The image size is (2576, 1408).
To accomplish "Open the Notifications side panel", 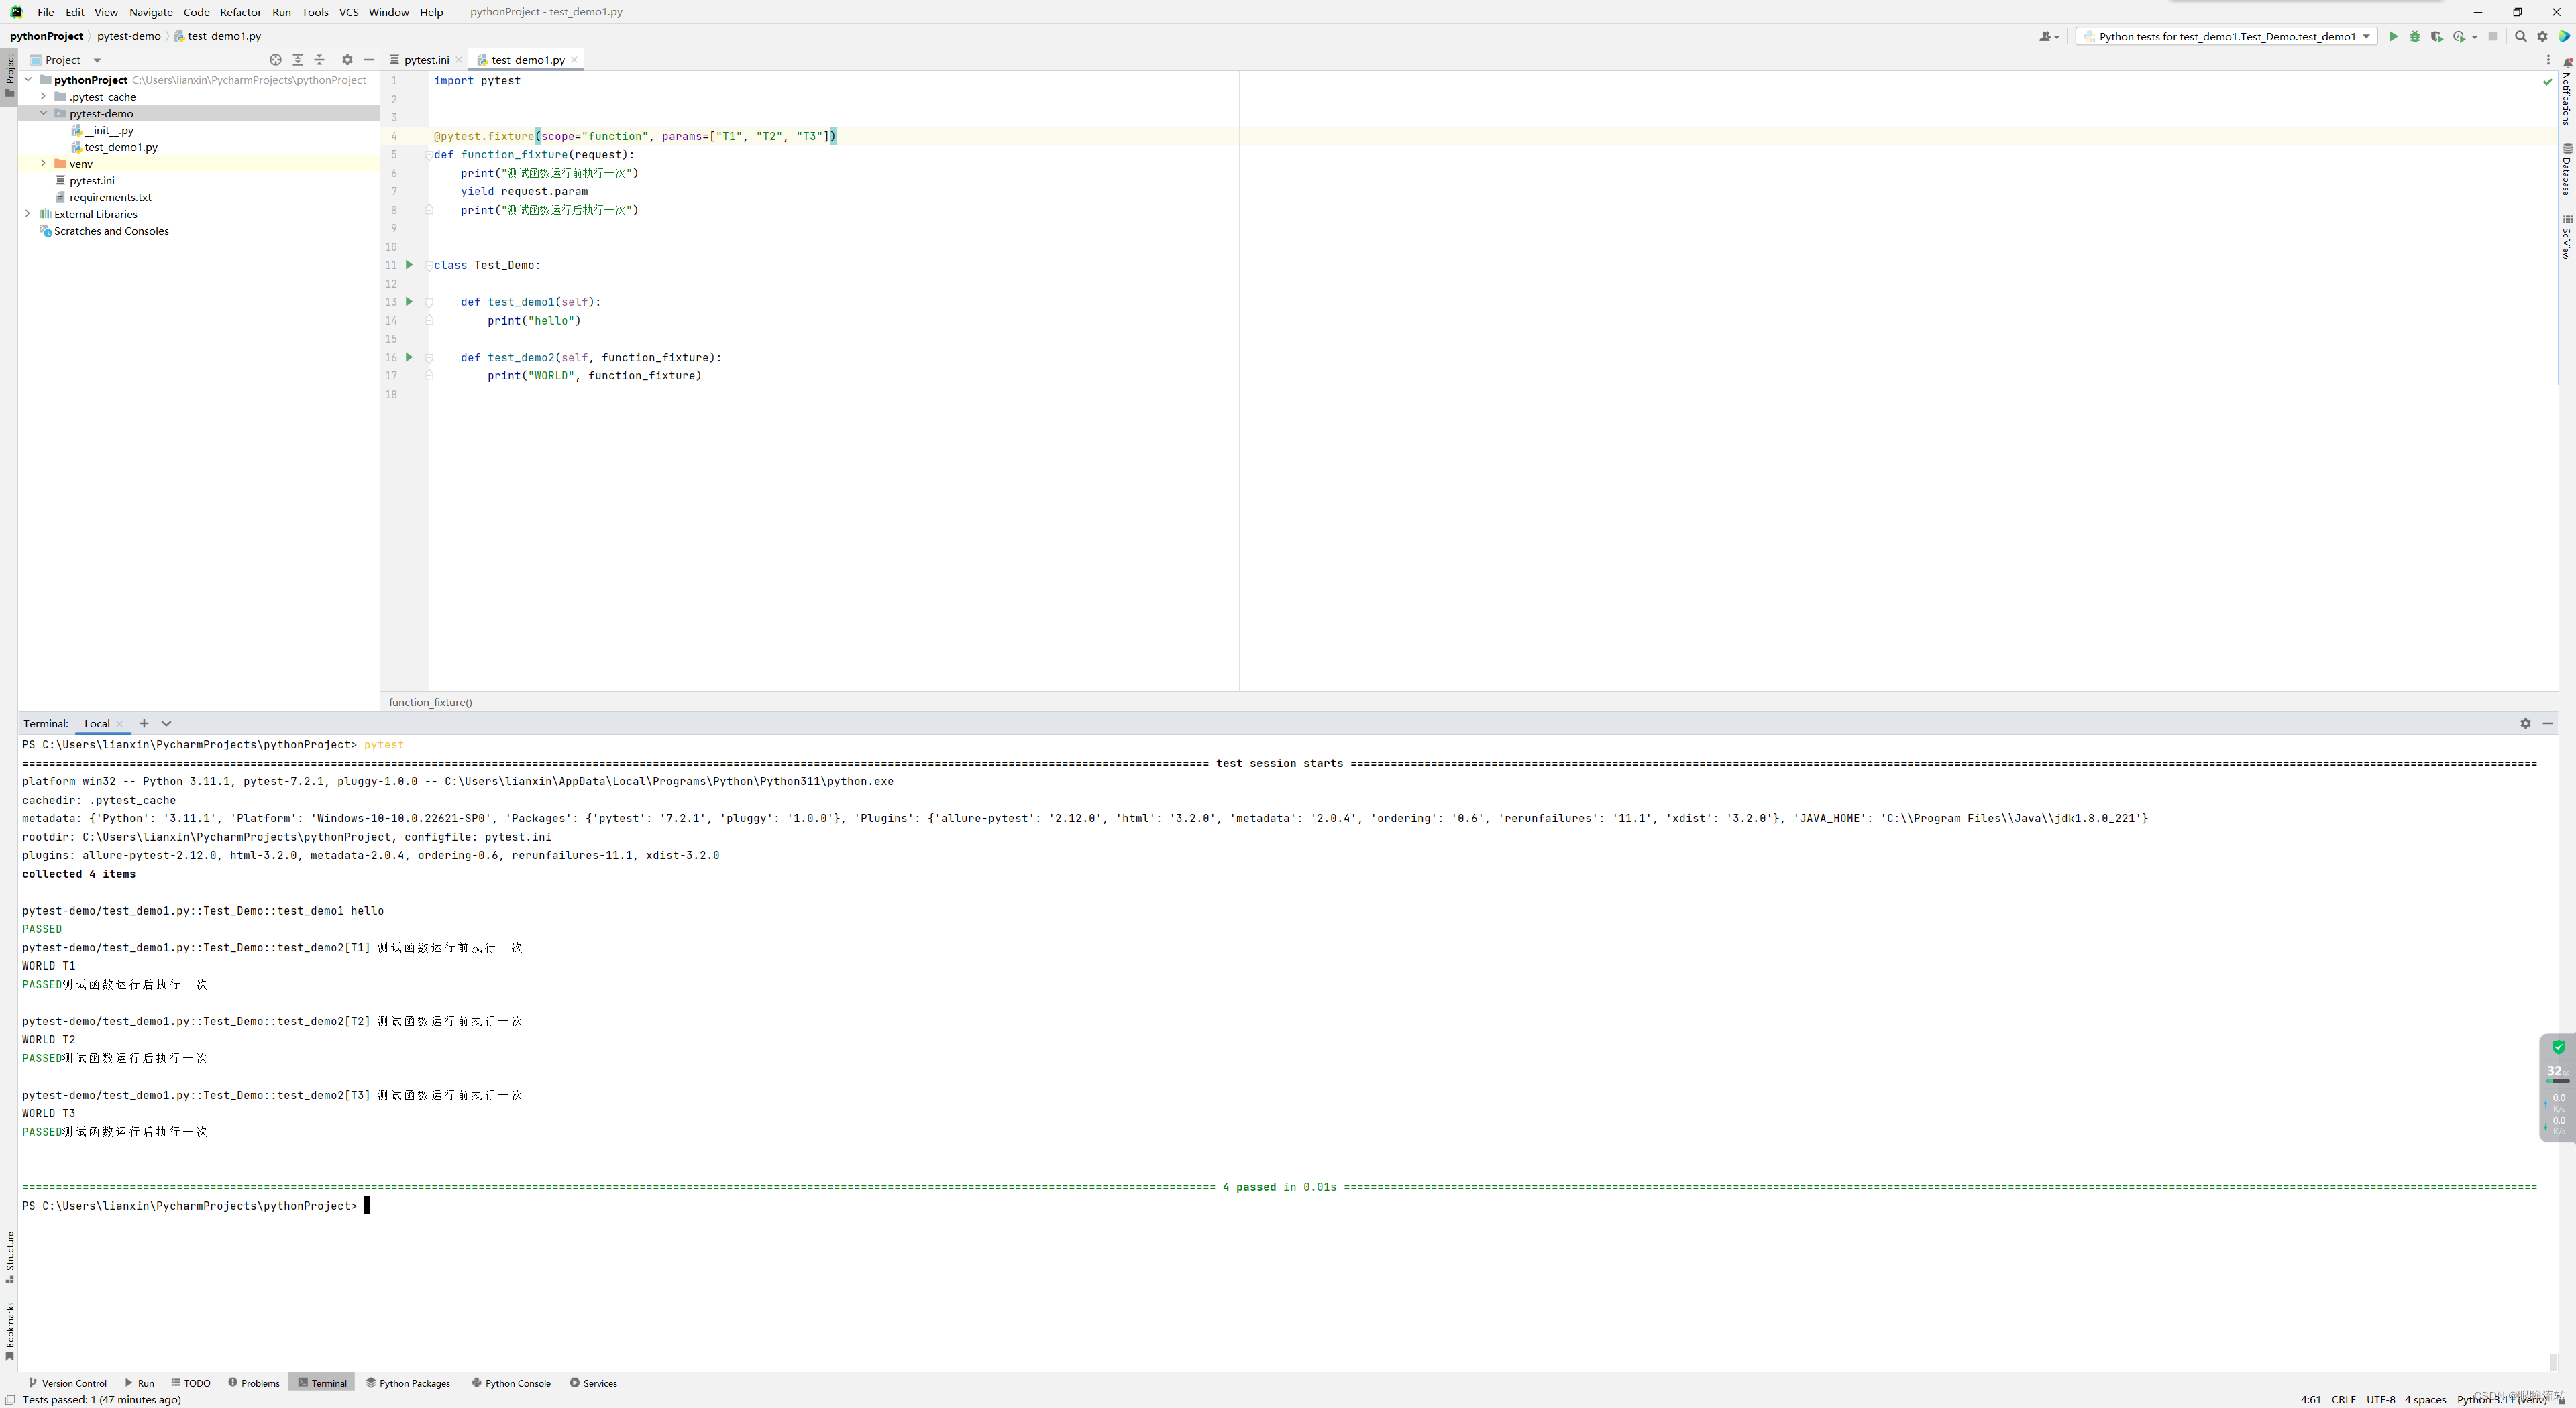I will [x=2567, y=92].
